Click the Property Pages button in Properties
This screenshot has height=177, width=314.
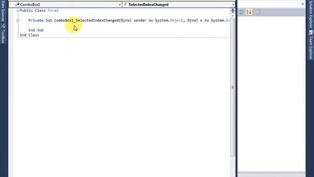click(257, 12)
